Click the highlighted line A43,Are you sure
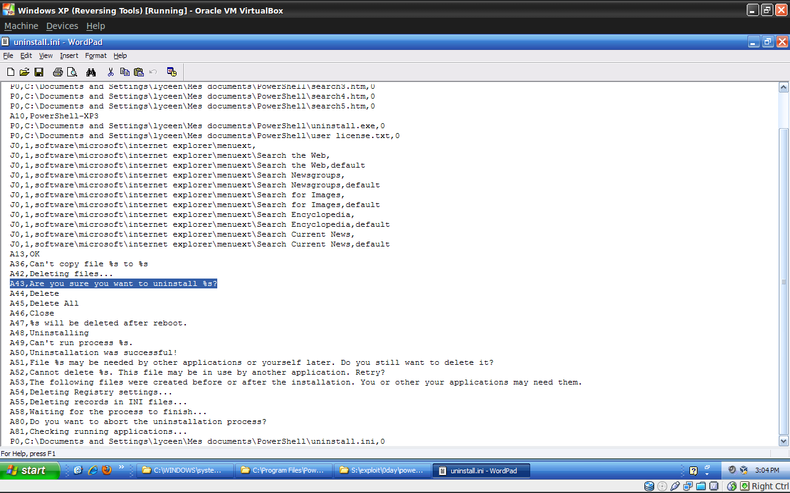Screen dimensions: 790x493 [114, 283]
